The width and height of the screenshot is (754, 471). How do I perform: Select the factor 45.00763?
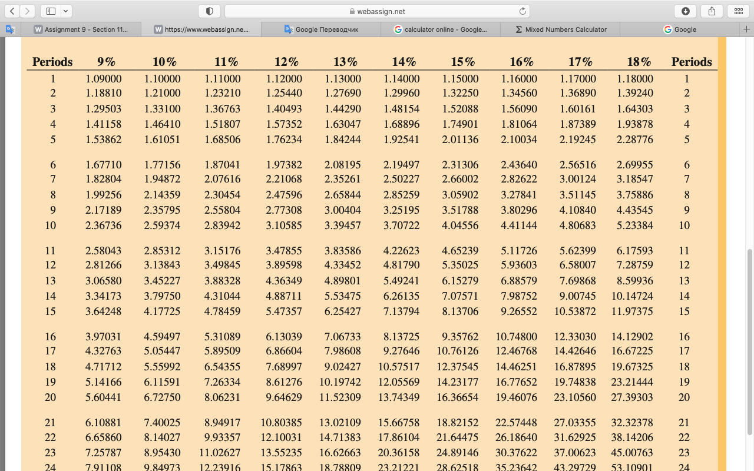[x=632, y=453]
